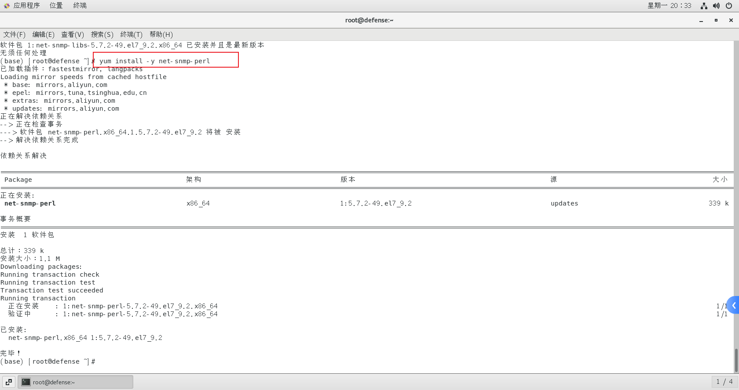Click the 'Running transaction test' line
739x390 pixels.
point(48,282)
